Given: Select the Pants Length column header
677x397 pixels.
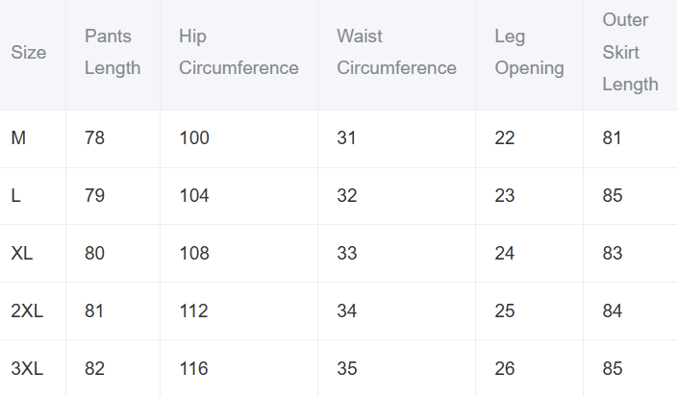Looking at the screenshot, I should click(x=113, y=53).
